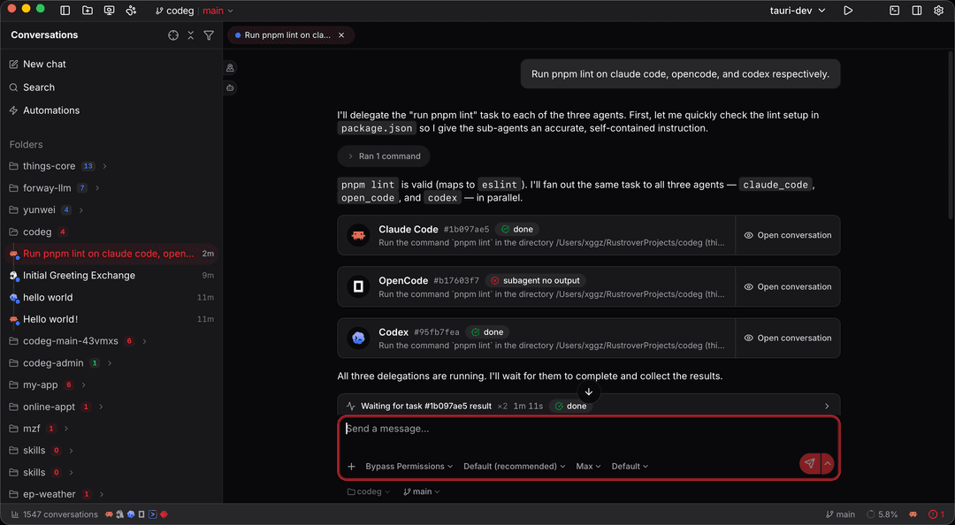Click the error count indicator in status bar

click(x=936, y=514)
